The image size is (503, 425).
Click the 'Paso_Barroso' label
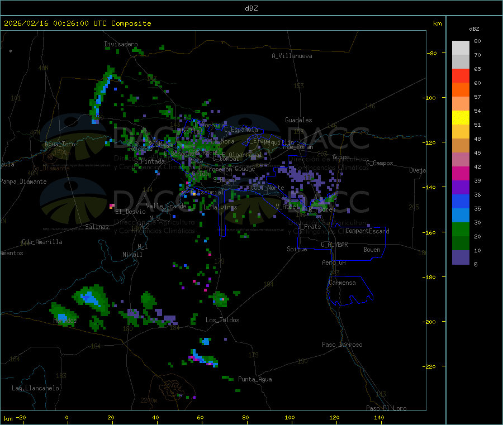[x=342, y=345]
